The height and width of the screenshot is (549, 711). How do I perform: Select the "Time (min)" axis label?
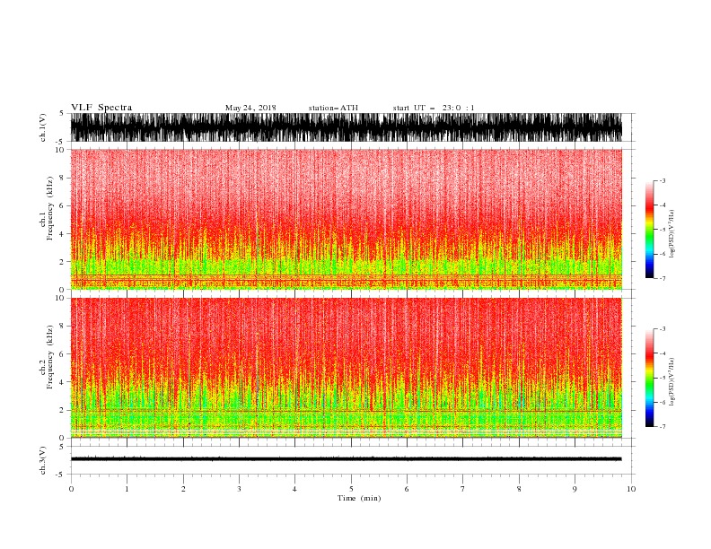point(359,498)
